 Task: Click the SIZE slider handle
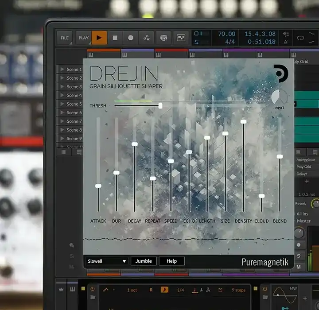(225, 133)
